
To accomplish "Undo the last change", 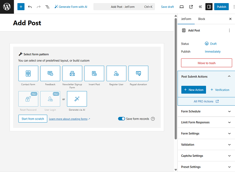I will pos(30,7).
